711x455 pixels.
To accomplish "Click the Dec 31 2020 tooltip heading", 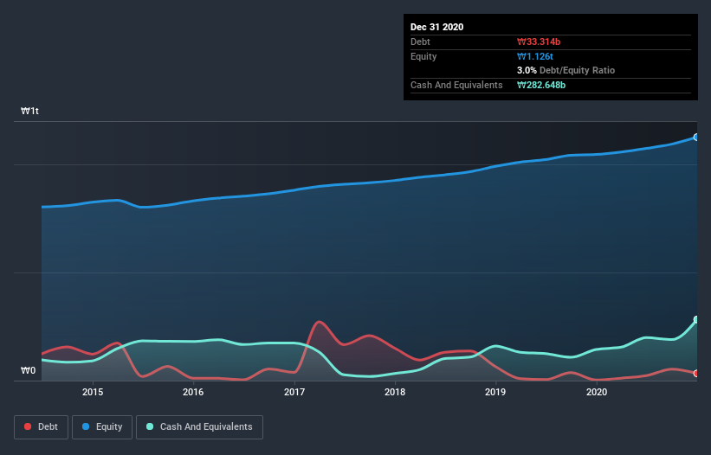I will click(436, 27).
